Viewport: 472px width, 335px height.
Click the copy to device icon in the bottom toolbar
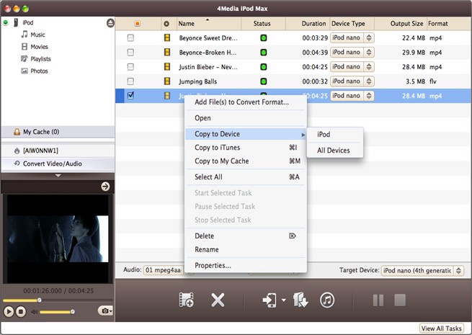(x=270, y=300)
